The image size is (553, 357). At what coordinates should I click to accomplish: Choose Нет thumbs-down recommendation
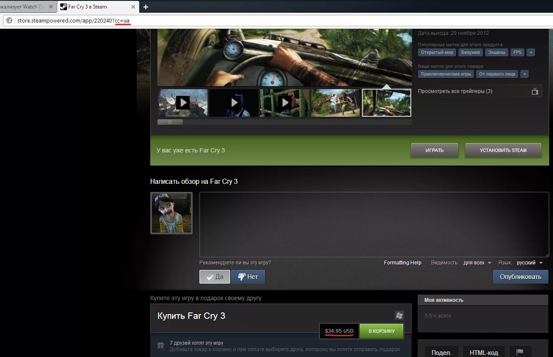(x=248, y=277)
